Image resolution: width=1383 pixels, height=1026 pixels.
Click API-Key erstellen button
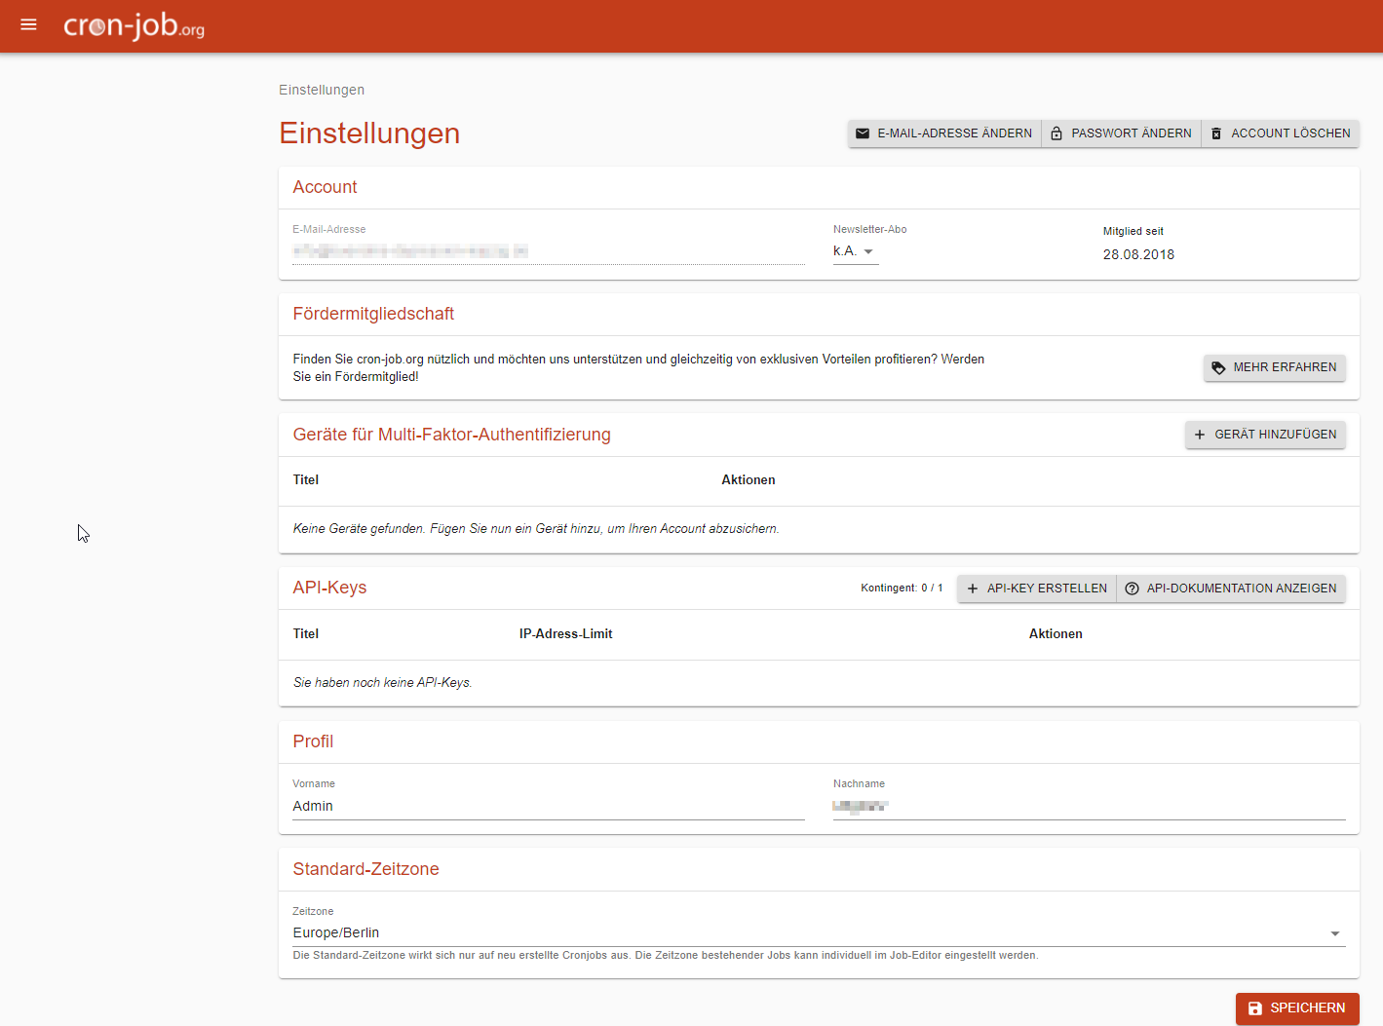coord(1037,589)
